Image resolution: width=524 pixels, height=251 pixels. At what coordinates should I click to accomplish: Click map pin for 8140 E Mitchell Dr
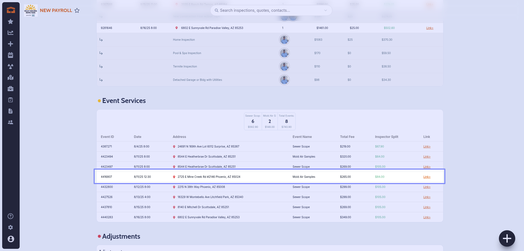pyautogui.click(x=174, y=207)
